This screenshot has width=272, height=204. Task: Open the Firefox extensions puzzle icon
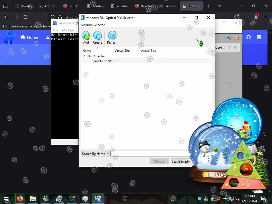point(246,17)
